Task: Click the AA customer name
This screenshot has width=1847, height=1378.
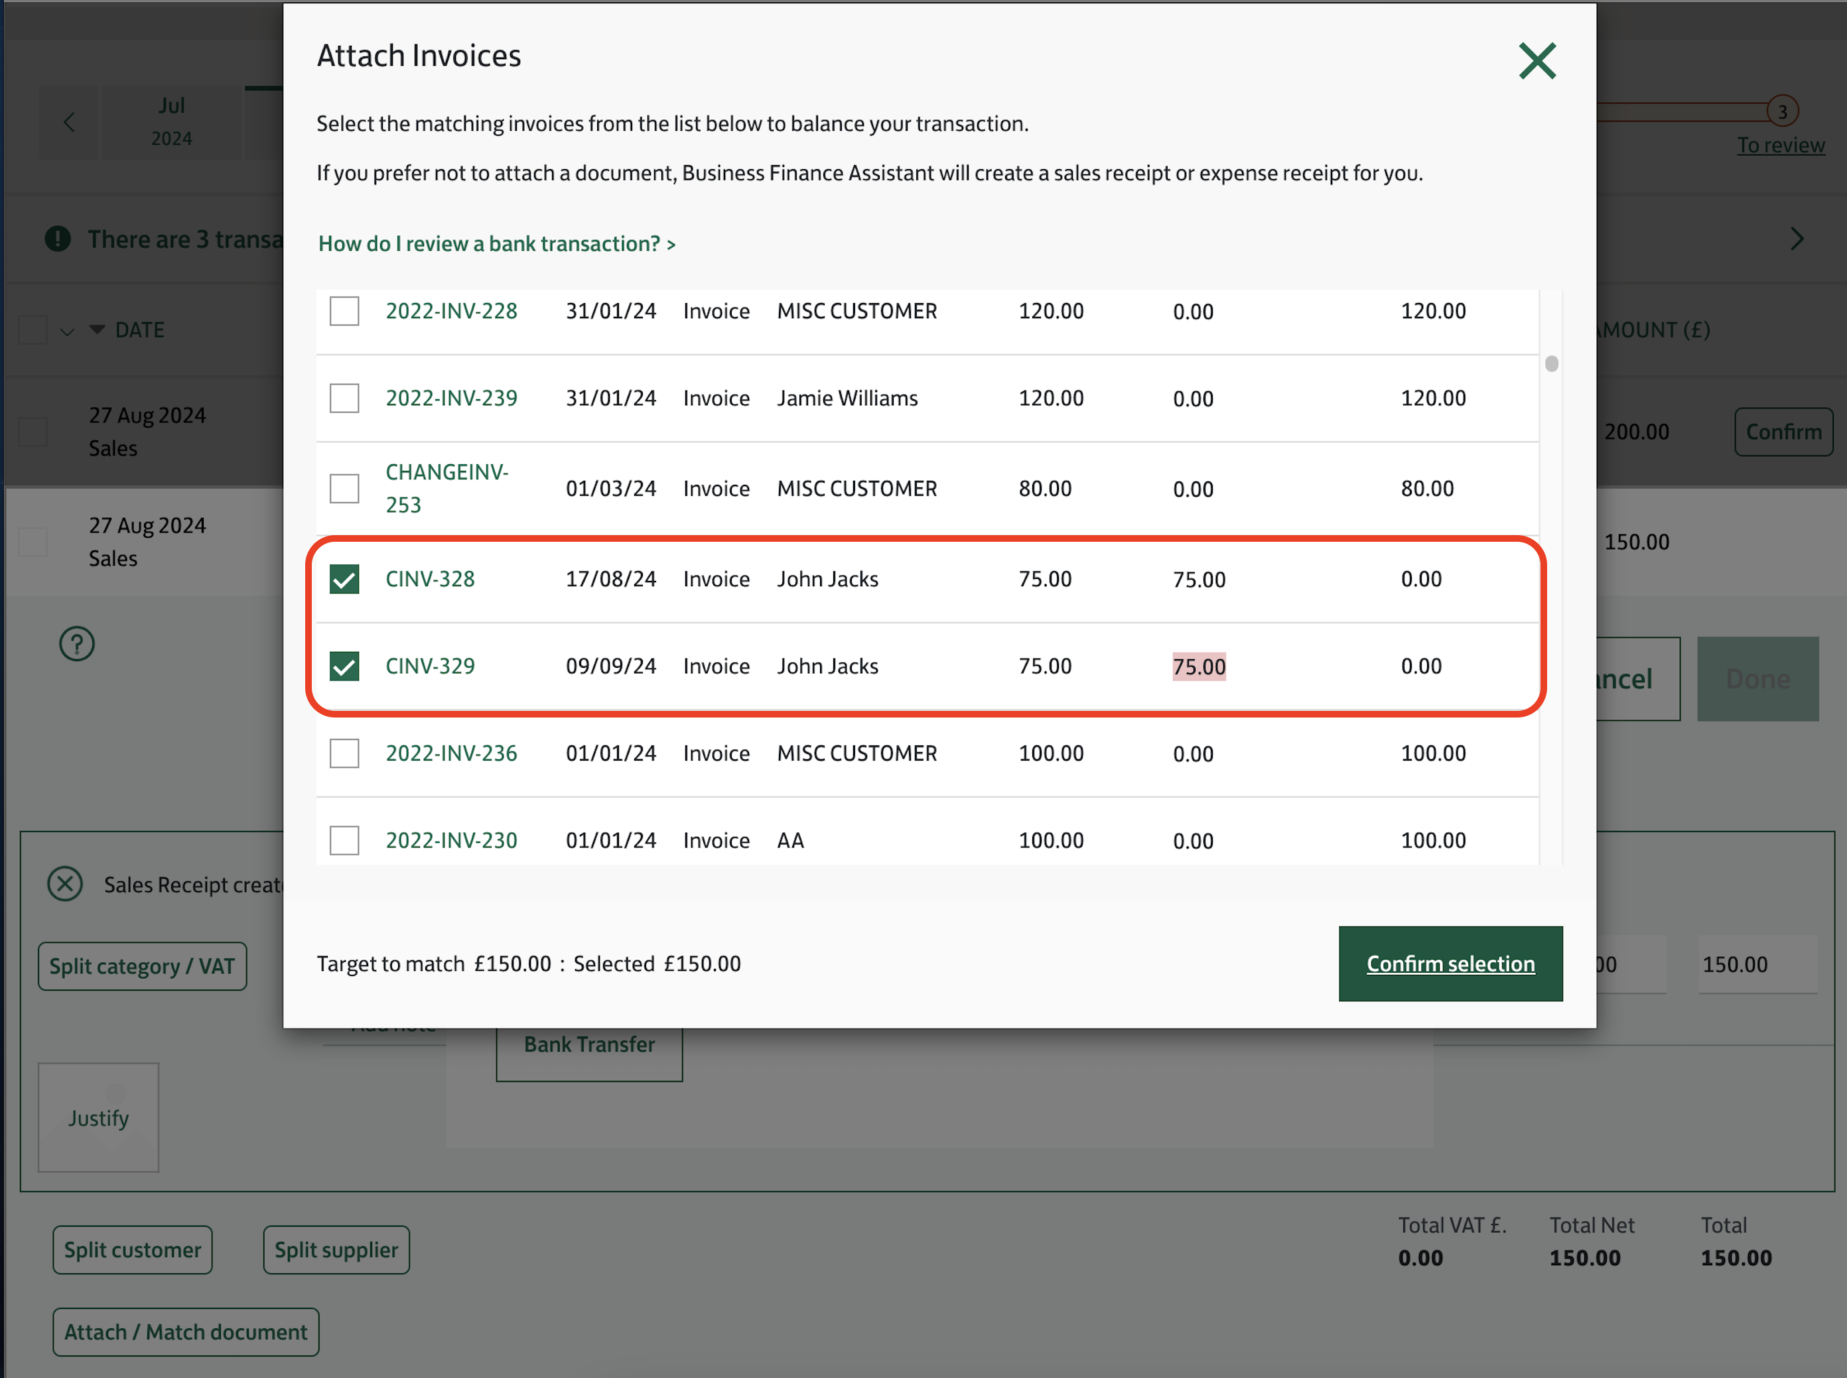Action: coord(790,840)
